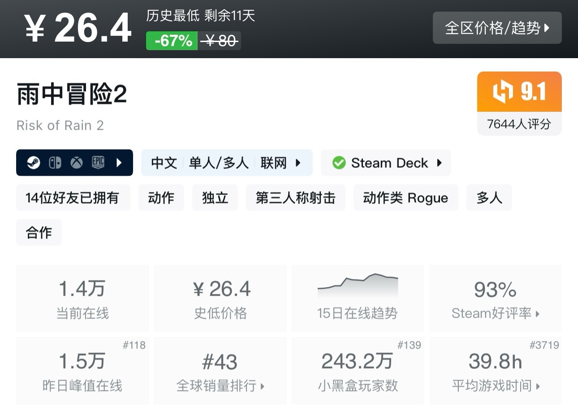This screenshot has height=407, width=578.
Task: Open the 15-day online trend chart
Action: (357, 286)
